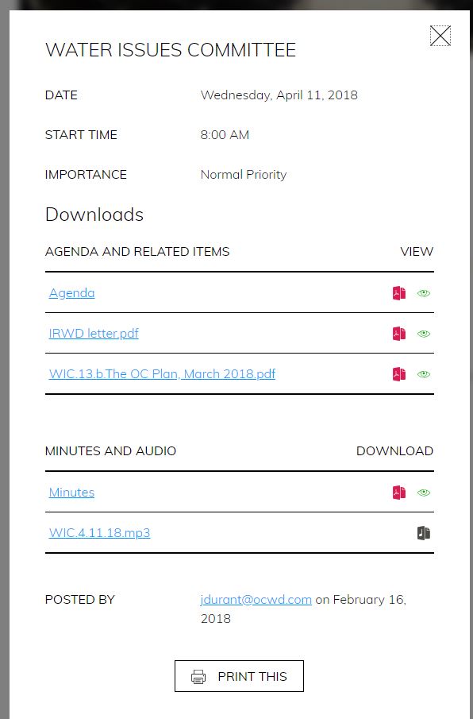Click the PRINT THIS button
The height and width of the screenshot is (719, 473).
click(x=239, y=676)
